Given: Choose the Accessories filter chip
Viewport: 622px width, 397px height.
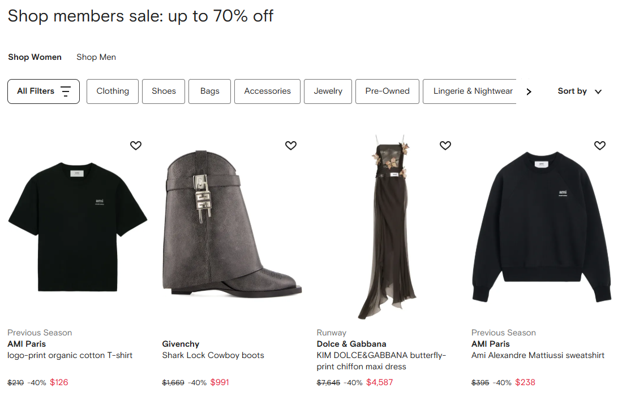Looking at the screenshot, I should 267,91.
